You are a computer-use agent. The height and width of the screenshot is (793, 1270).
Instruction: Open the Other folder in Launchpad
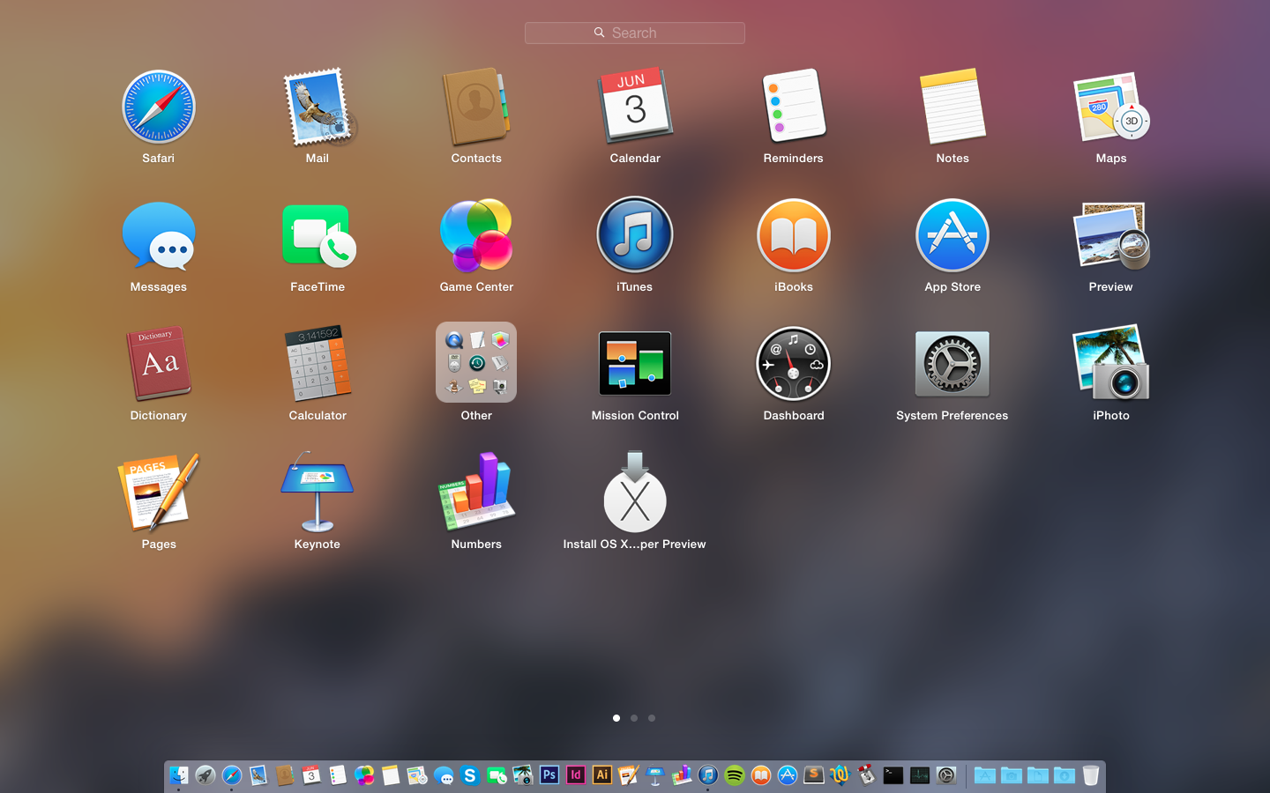[x=476, y=362]
